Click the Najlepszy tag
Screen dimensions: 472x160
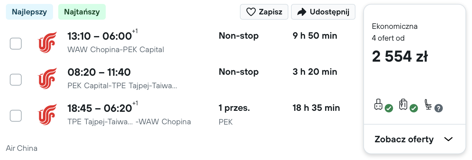(x=29, y=12)
